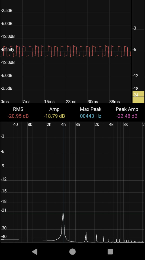Tap the 40 frequency axis label
Viewport: 145px width, 260px height.
(x=15, y=124)
